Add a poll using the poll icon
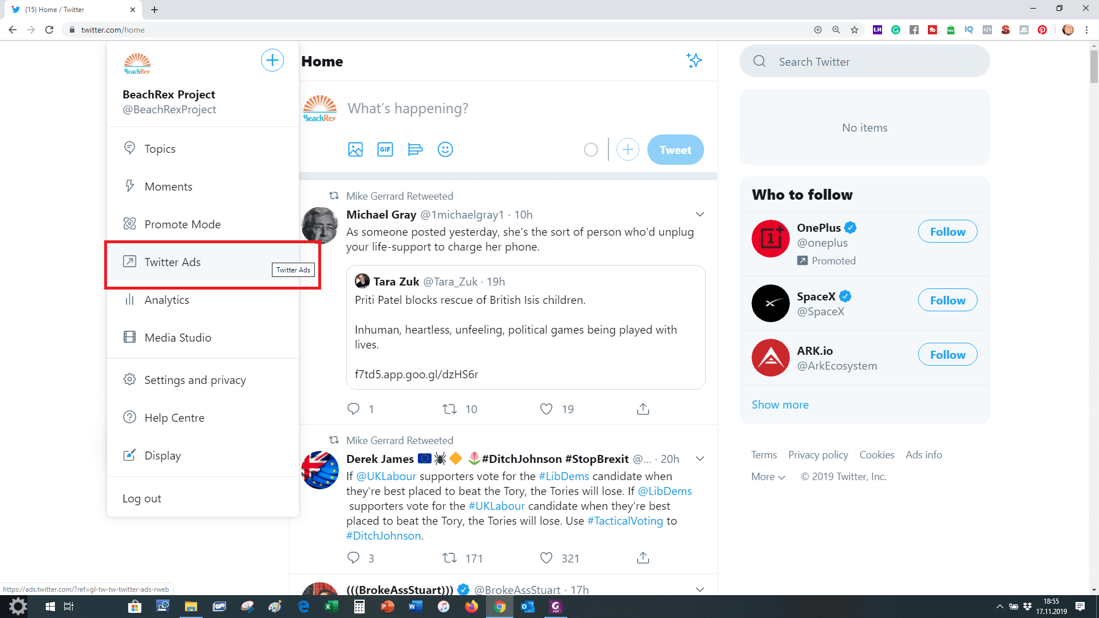This screenshot has height=618, width=1099. [x=415, y=150]
